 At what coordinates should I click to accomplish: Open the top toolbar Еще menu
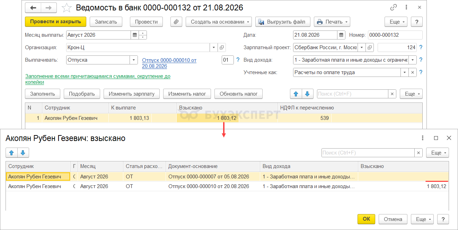[396, 21]
